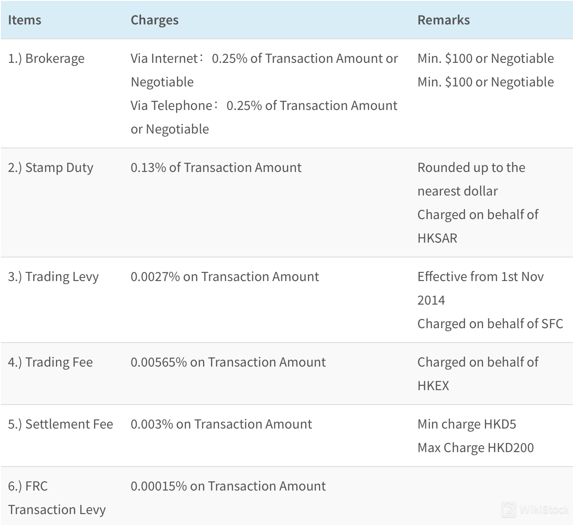Click the Effective from 1st Nov 2014 remark

pos(480,288)
